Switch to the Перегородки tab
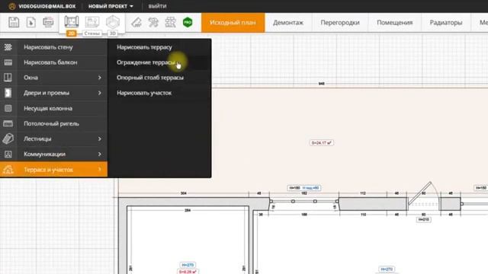488x274 pixels. (x=340, y=22)
